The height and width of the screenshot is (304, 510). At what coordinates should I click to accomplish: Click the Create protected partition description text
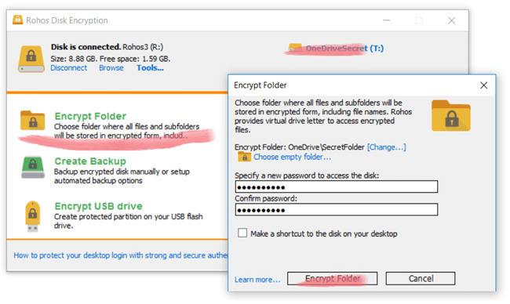click(x=128, y=221)
